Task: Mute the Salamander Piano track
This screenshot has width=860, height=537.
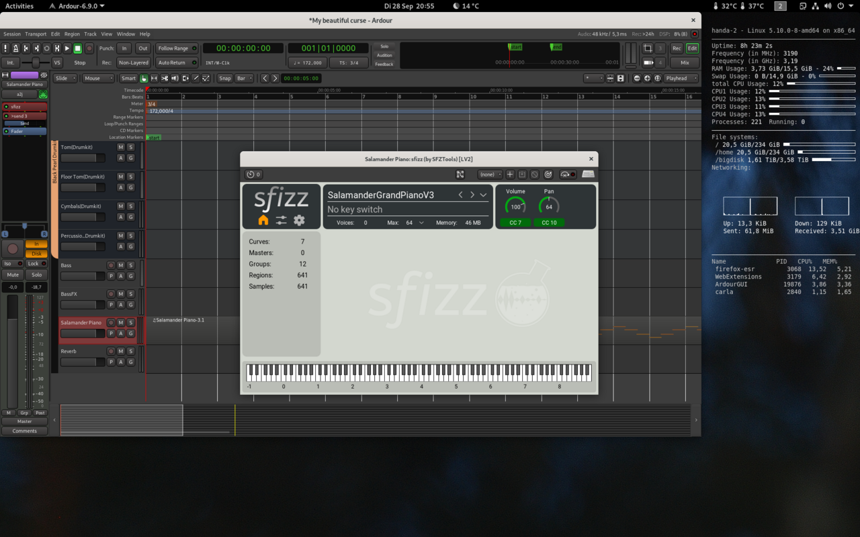Action: pos(121,323)
